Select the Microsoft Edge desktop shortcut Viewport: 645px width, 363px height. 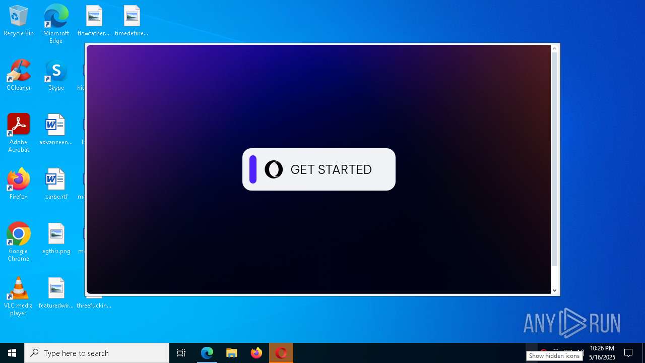point(56,24)
